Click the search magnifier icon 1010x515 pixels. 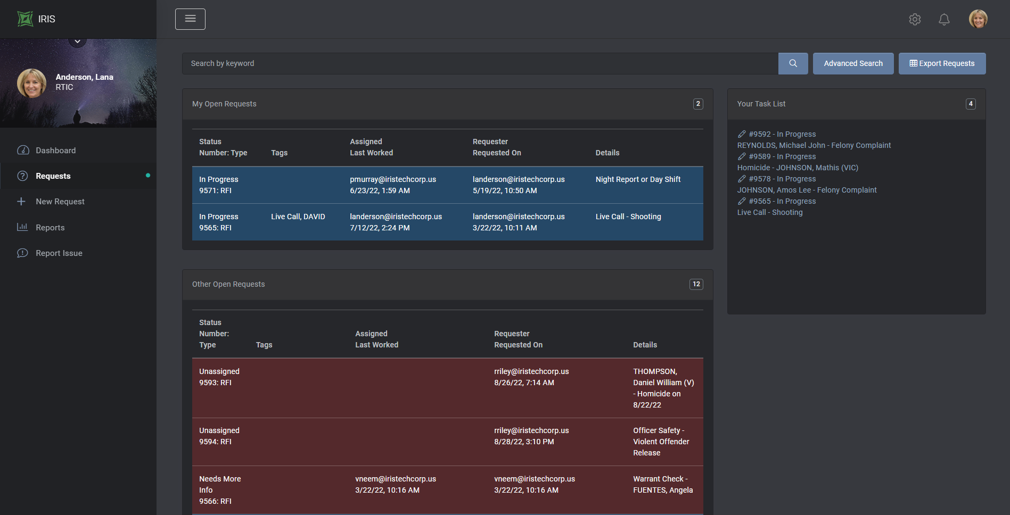[x=793, y=63]
